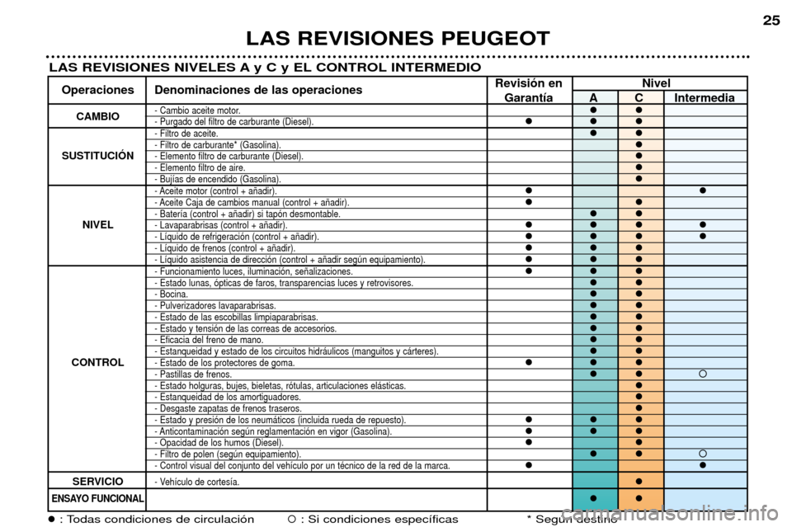The width and height of the screenshot is (792, 527).
Task: Click the A dot in Cambio aceite motor row
Action: pyautogui.click(x=593, y=110)
